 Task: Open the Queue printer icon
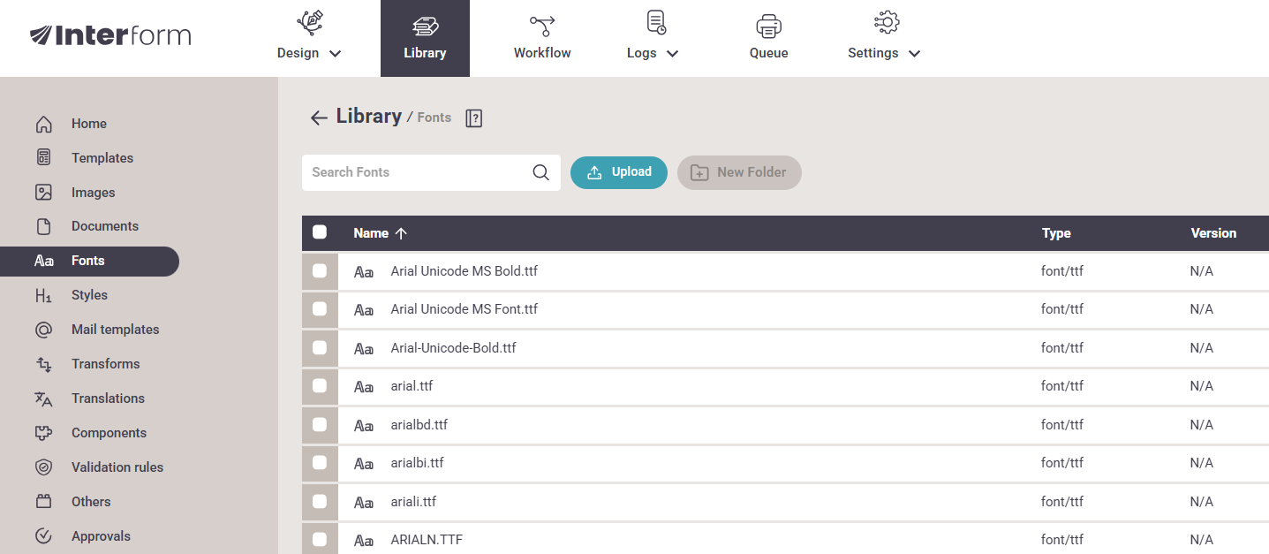(768, 26)
